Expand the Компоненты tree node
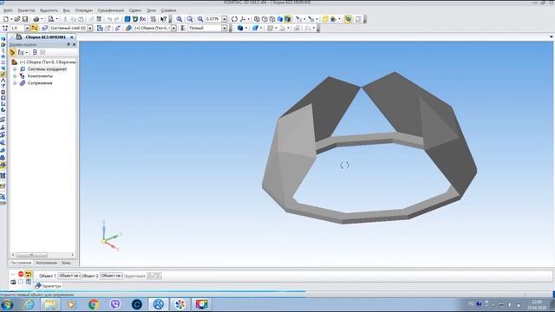The height and width of the screenshot is (312, 555). pos(15,76)
